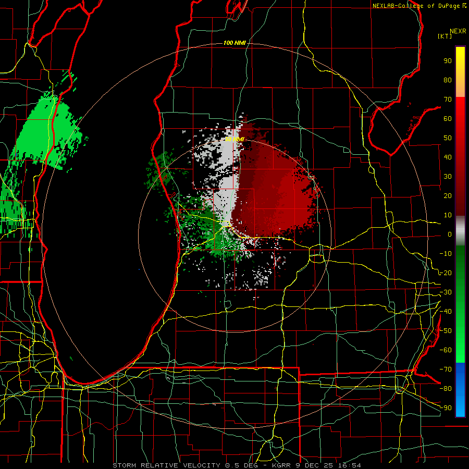Click the -10 value on the velocity scale
Screen dimensions: 469x469
click(x=446, y=254)
